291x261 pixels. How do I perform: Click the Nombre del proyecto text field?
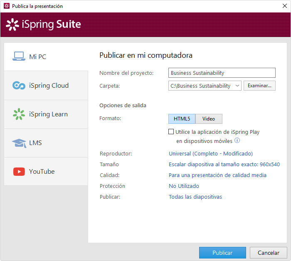[222, 73]
